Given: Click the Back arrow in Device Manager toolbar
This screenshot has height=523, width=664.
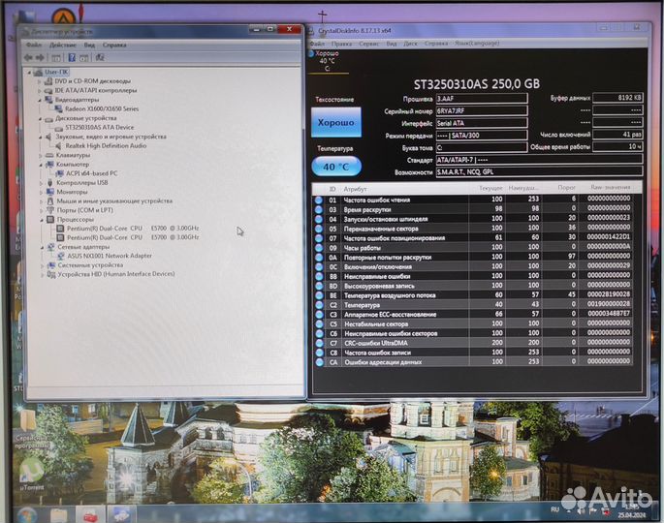Looking at the screenshot, I should tap(28, 58).
